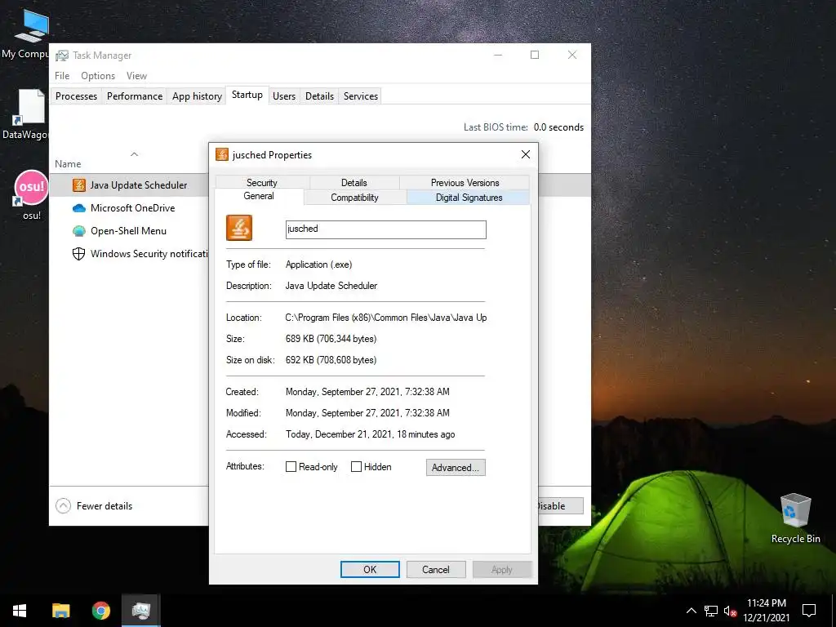Click the Last BIOS time value
The image size is (836, 627).
click(558, 127)
